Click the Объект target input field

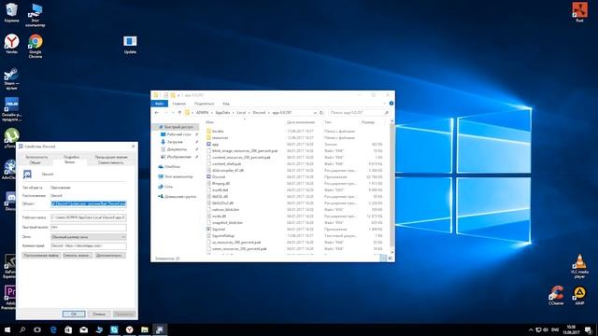coord(89,203)
